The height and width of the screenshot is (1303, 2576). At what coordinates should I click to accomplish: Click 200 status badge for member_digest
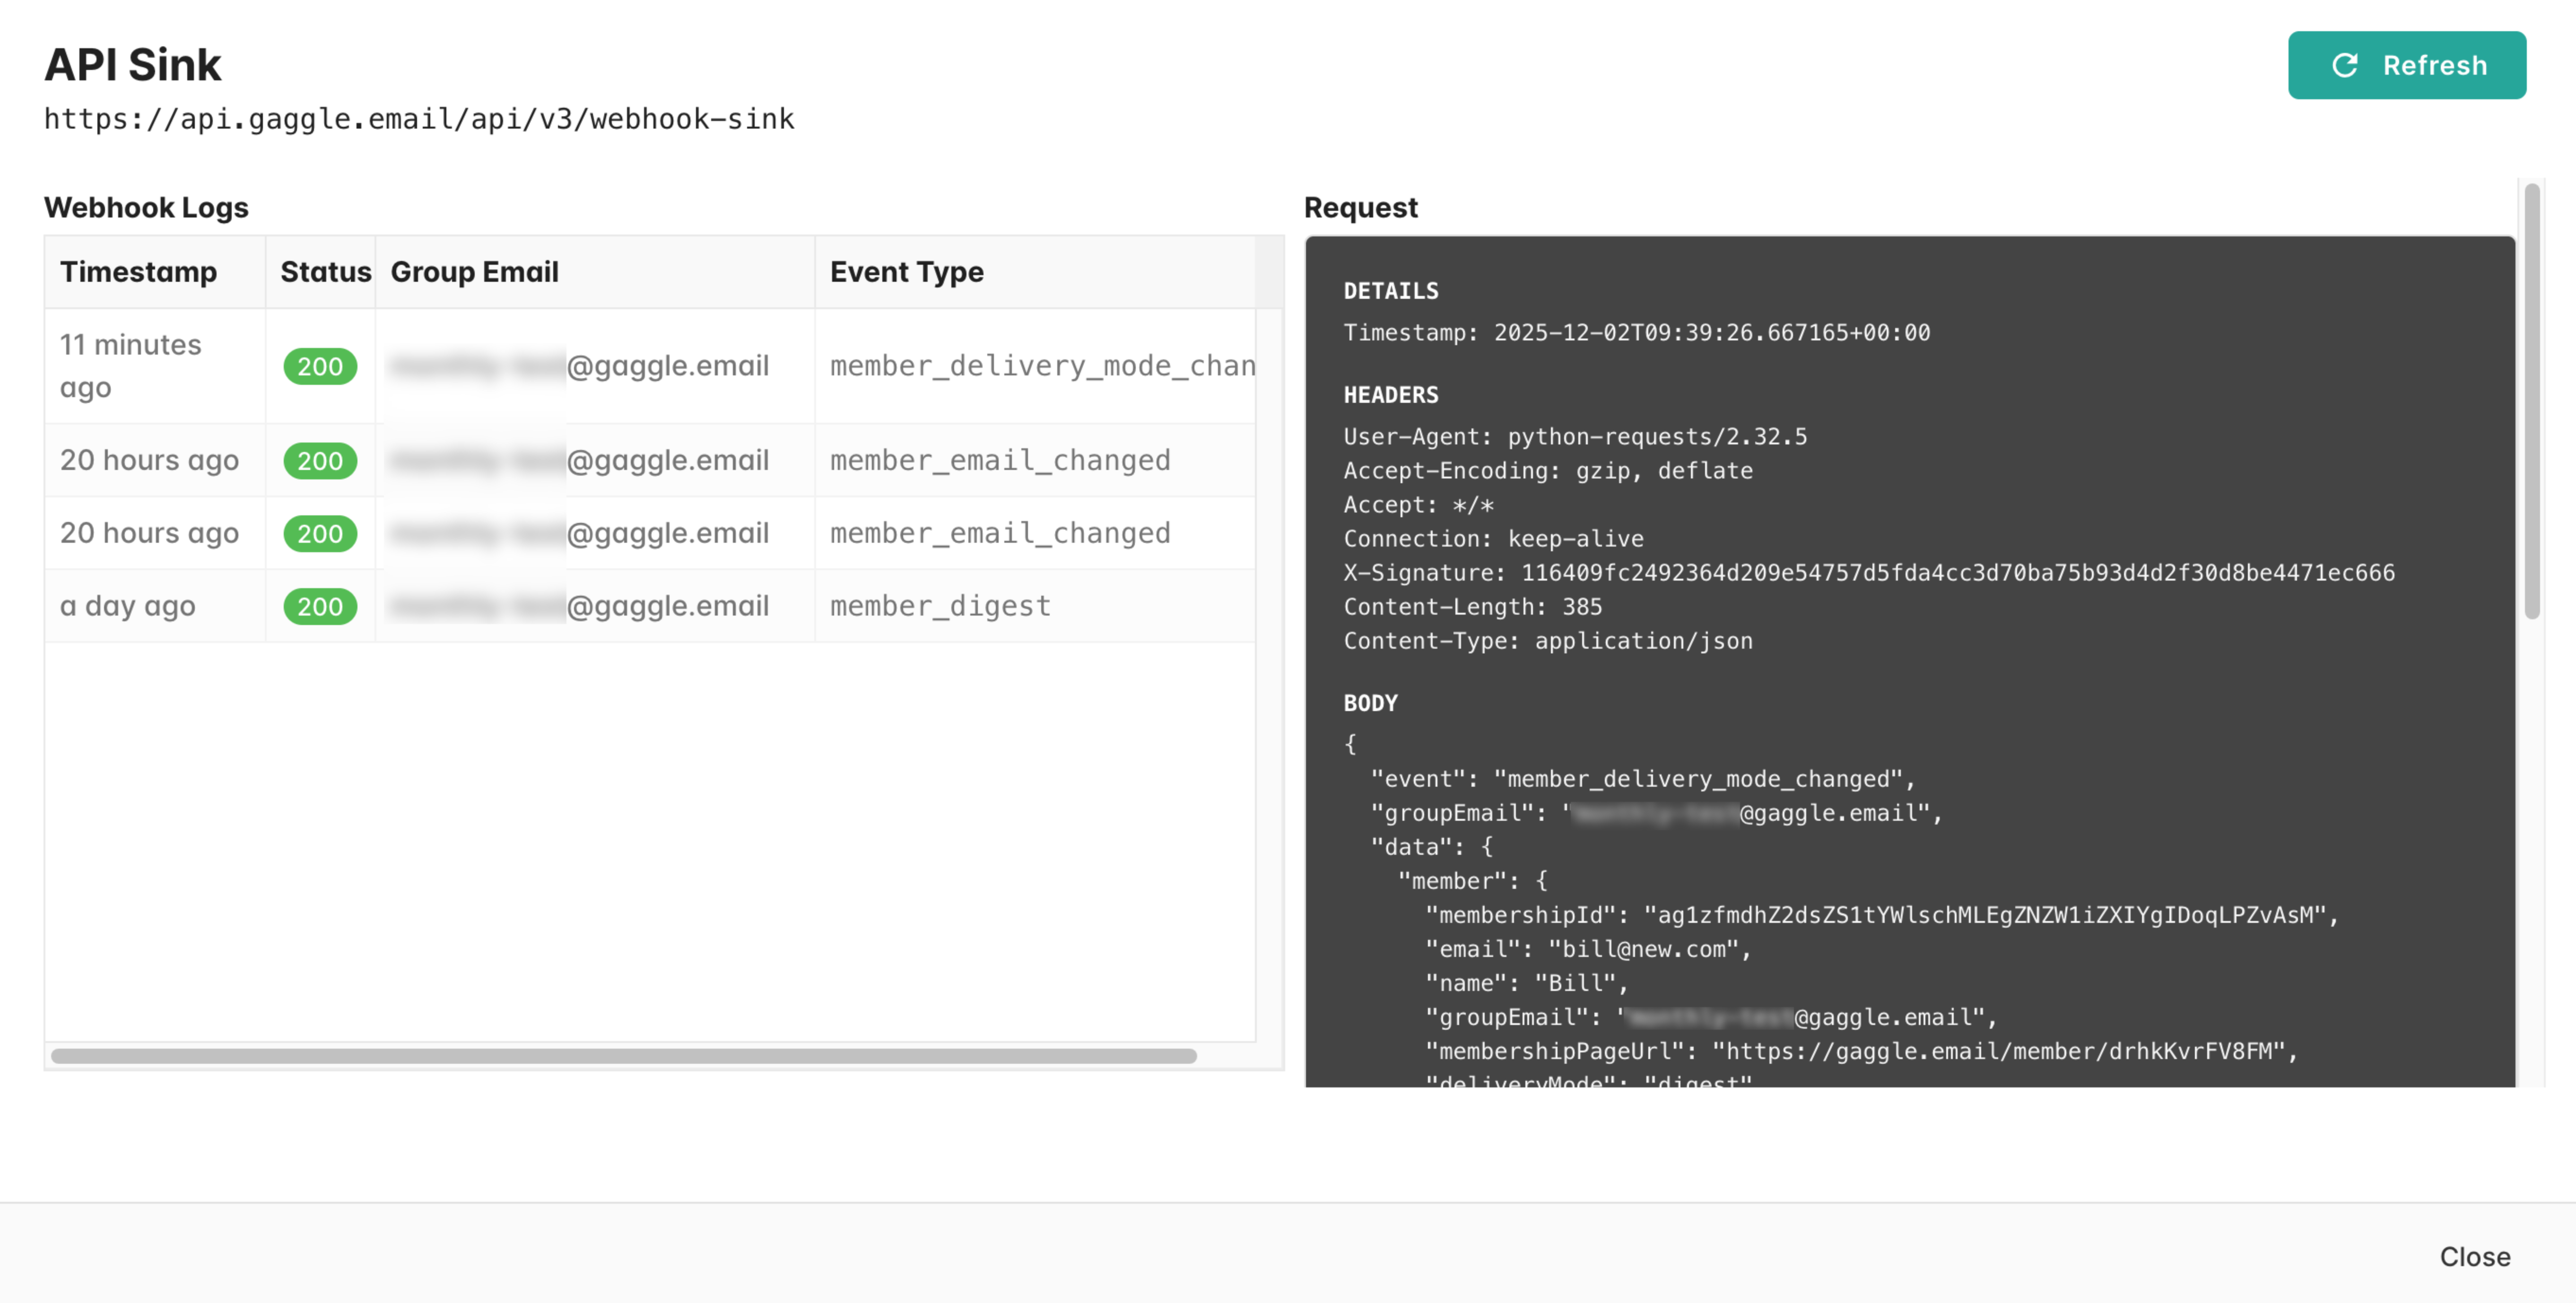320,606
